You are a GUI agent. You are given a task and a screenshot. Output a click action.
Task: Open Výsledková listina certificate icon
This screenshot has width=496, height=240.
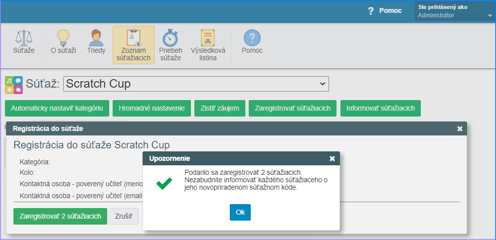point(208,38)
